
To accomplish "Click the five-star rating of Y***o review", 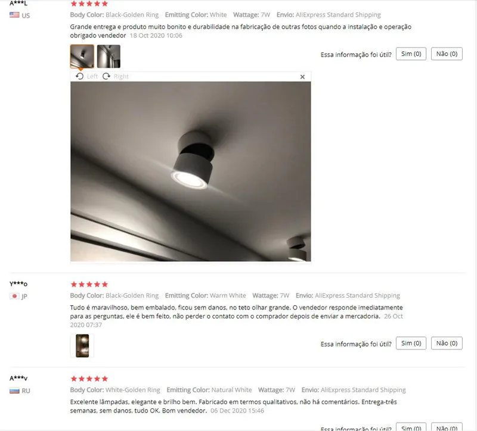I will (89, 285).
